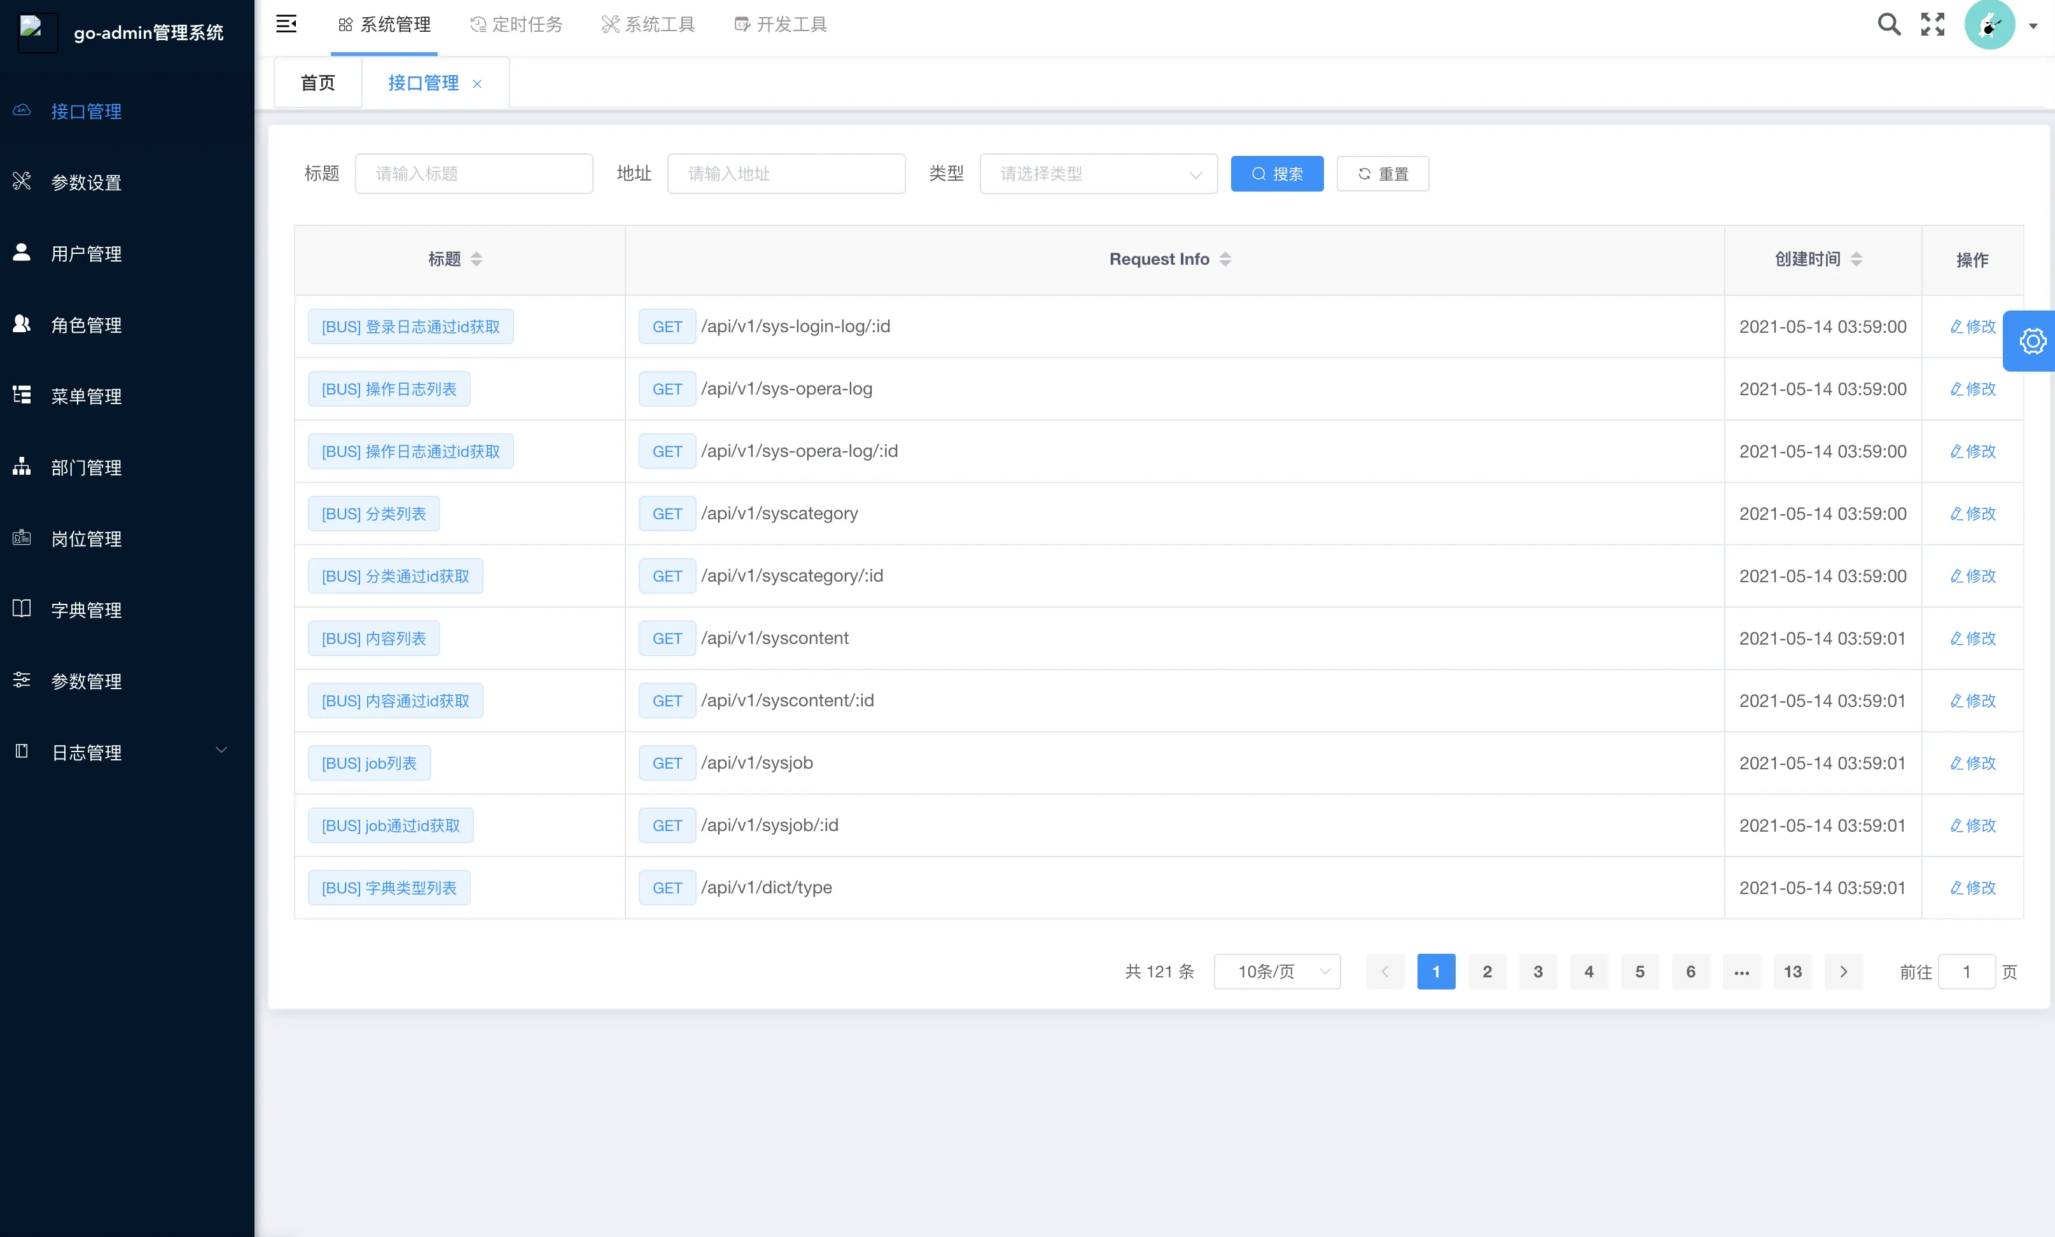
Task: Click the 部门管理 org-chart icon
Action: (x=22, y=466)
